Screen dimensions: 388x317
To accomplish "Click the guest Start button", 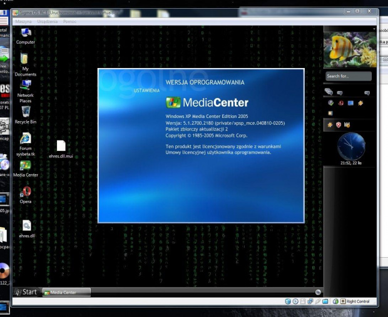I will coord(26,292).
